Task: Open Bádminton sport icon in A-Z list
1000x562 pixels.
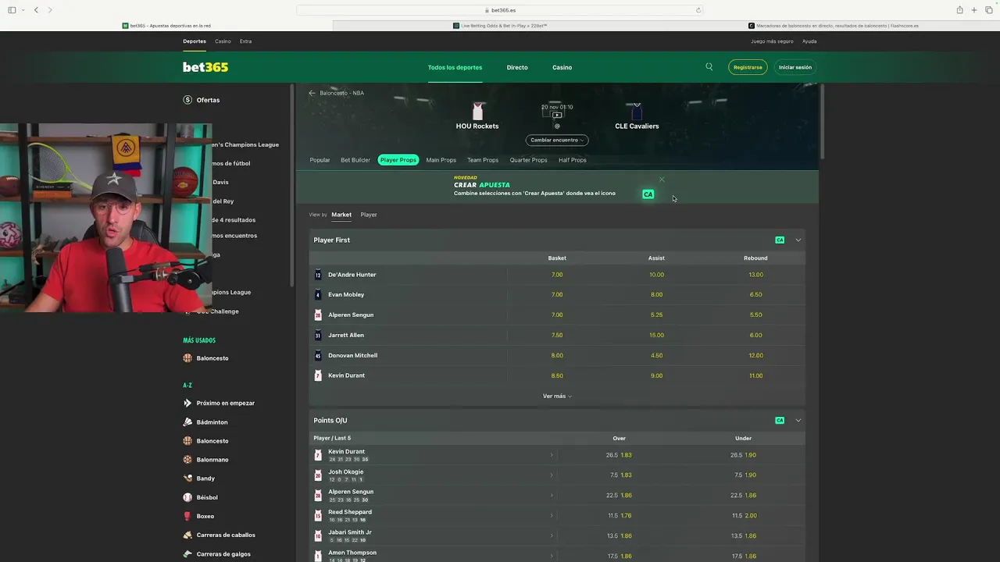Action: (187, 422)
